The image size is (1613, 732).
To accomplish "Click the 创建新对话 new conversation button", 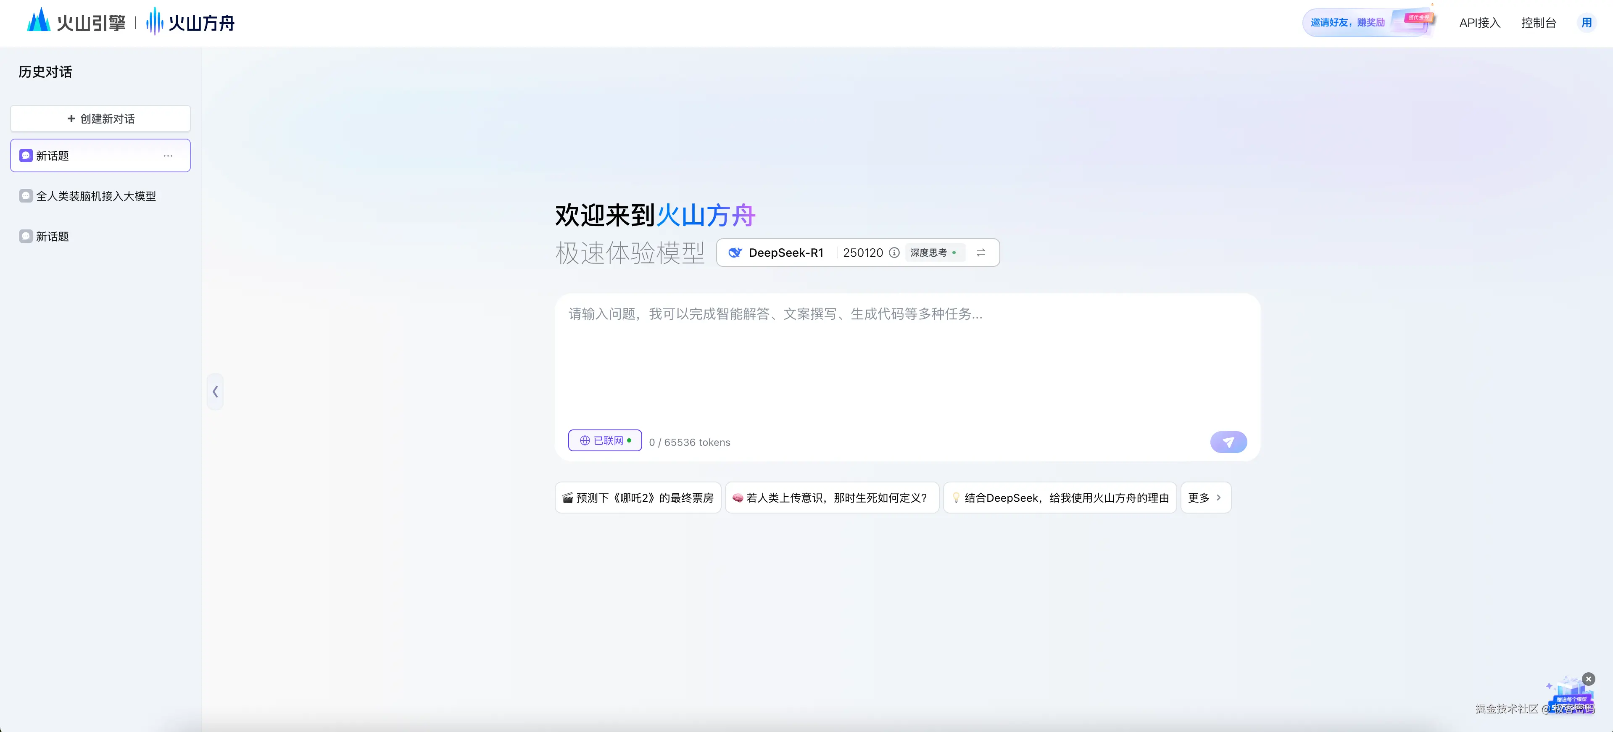I will pyautogui.click(x=100, y=118).
